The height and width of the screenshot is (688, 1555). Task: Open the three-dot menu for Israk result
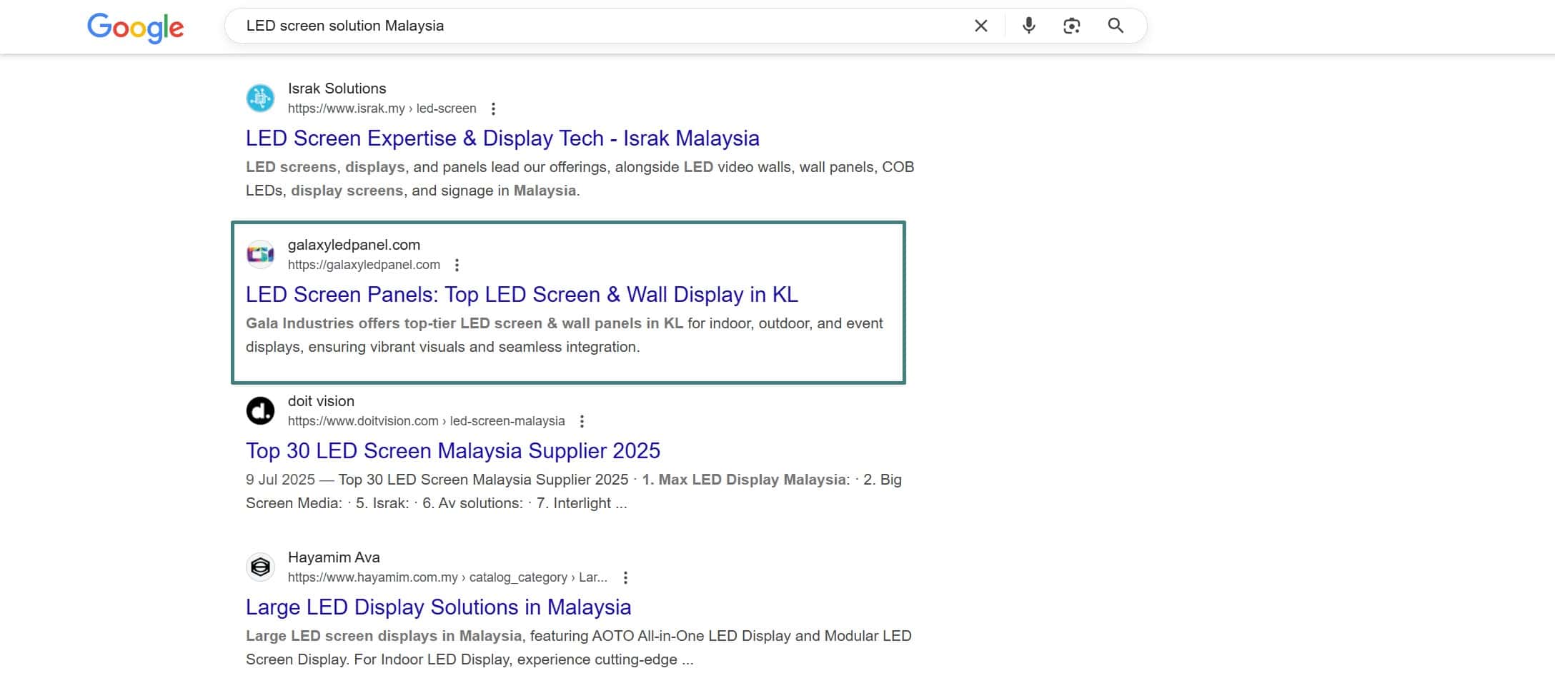(493, 108)
